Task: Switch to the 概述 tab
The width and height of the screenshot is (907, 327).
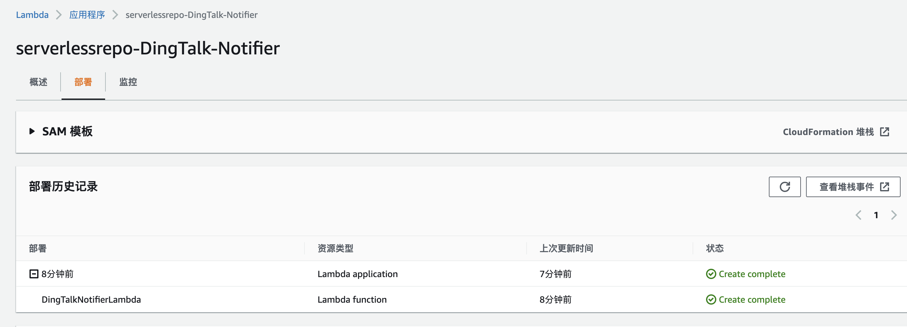Action: click(38, 82)
